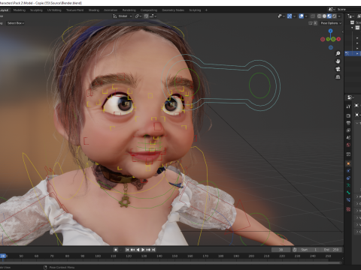
Task: Toggle viewport gizmos display
Action: point(290,16)
